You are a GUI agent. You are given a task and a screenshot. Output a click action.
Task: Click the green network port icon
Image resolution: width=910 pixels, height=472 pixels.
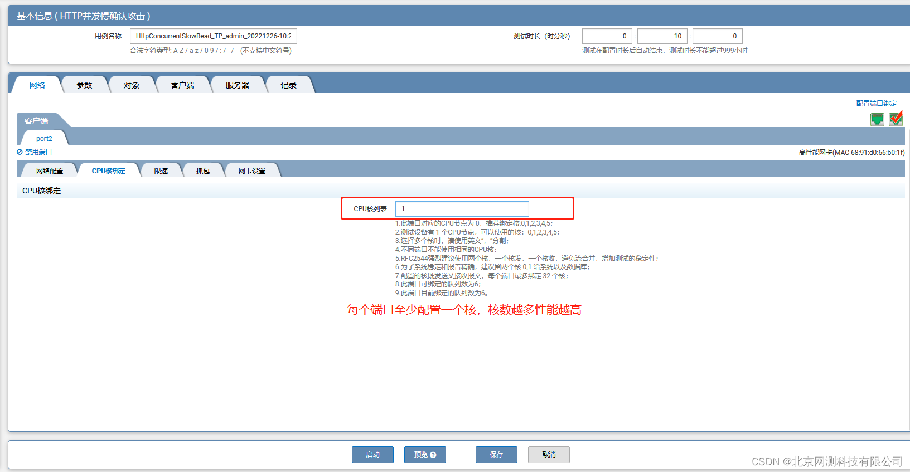pos(877,119)
